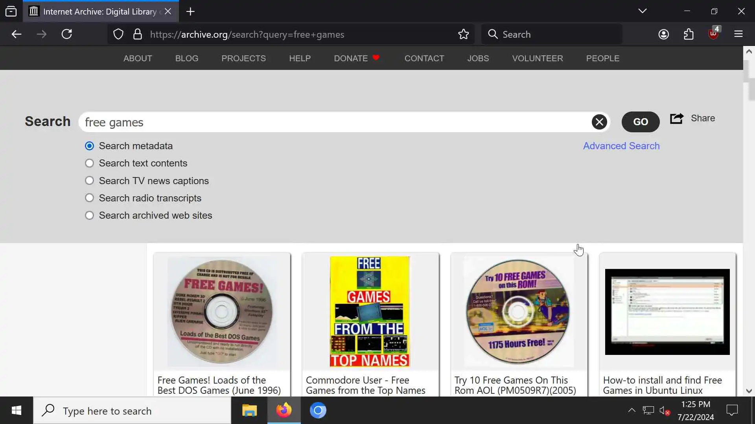Viewport: 755px width, 424px height.
Task: Open the BLOG menu item
Action: (x=186, y=58)
